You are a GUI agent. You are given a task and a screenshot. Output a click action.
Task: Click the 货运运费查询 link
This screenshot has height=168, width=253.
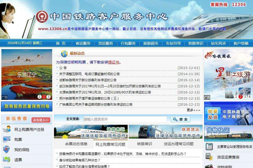[228, 157]
